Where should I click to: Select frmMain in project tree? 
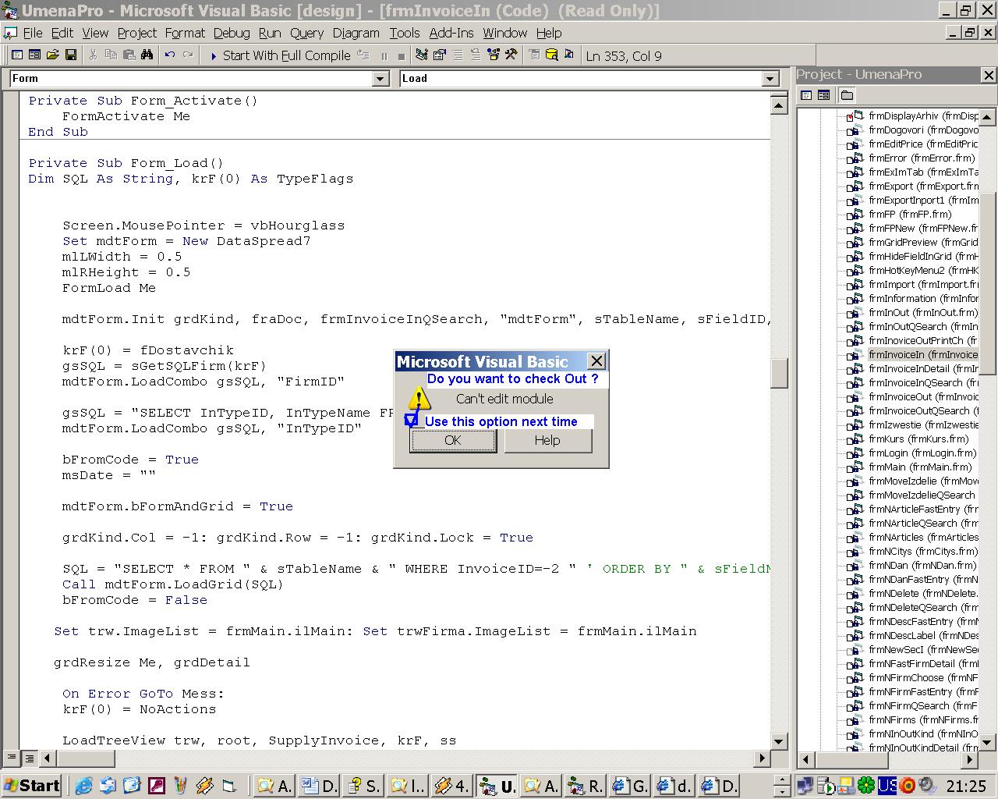(919, 467)
